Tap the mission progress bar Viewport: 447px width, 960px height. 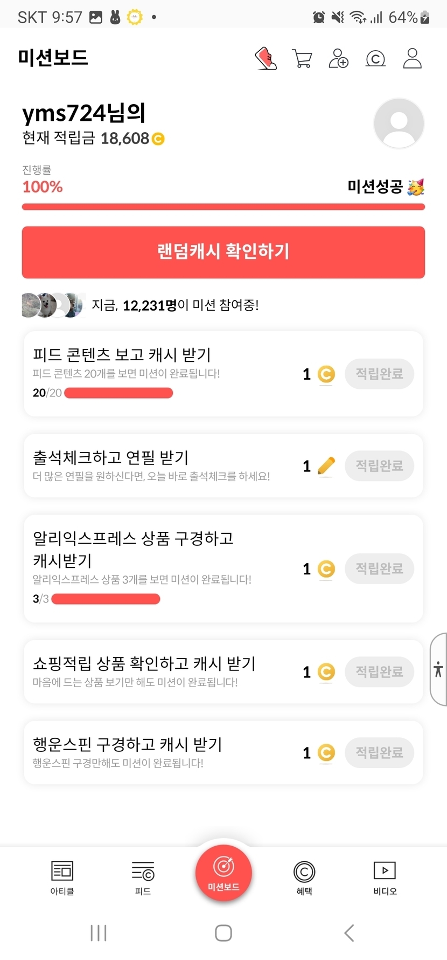click(x=223, y=207)
